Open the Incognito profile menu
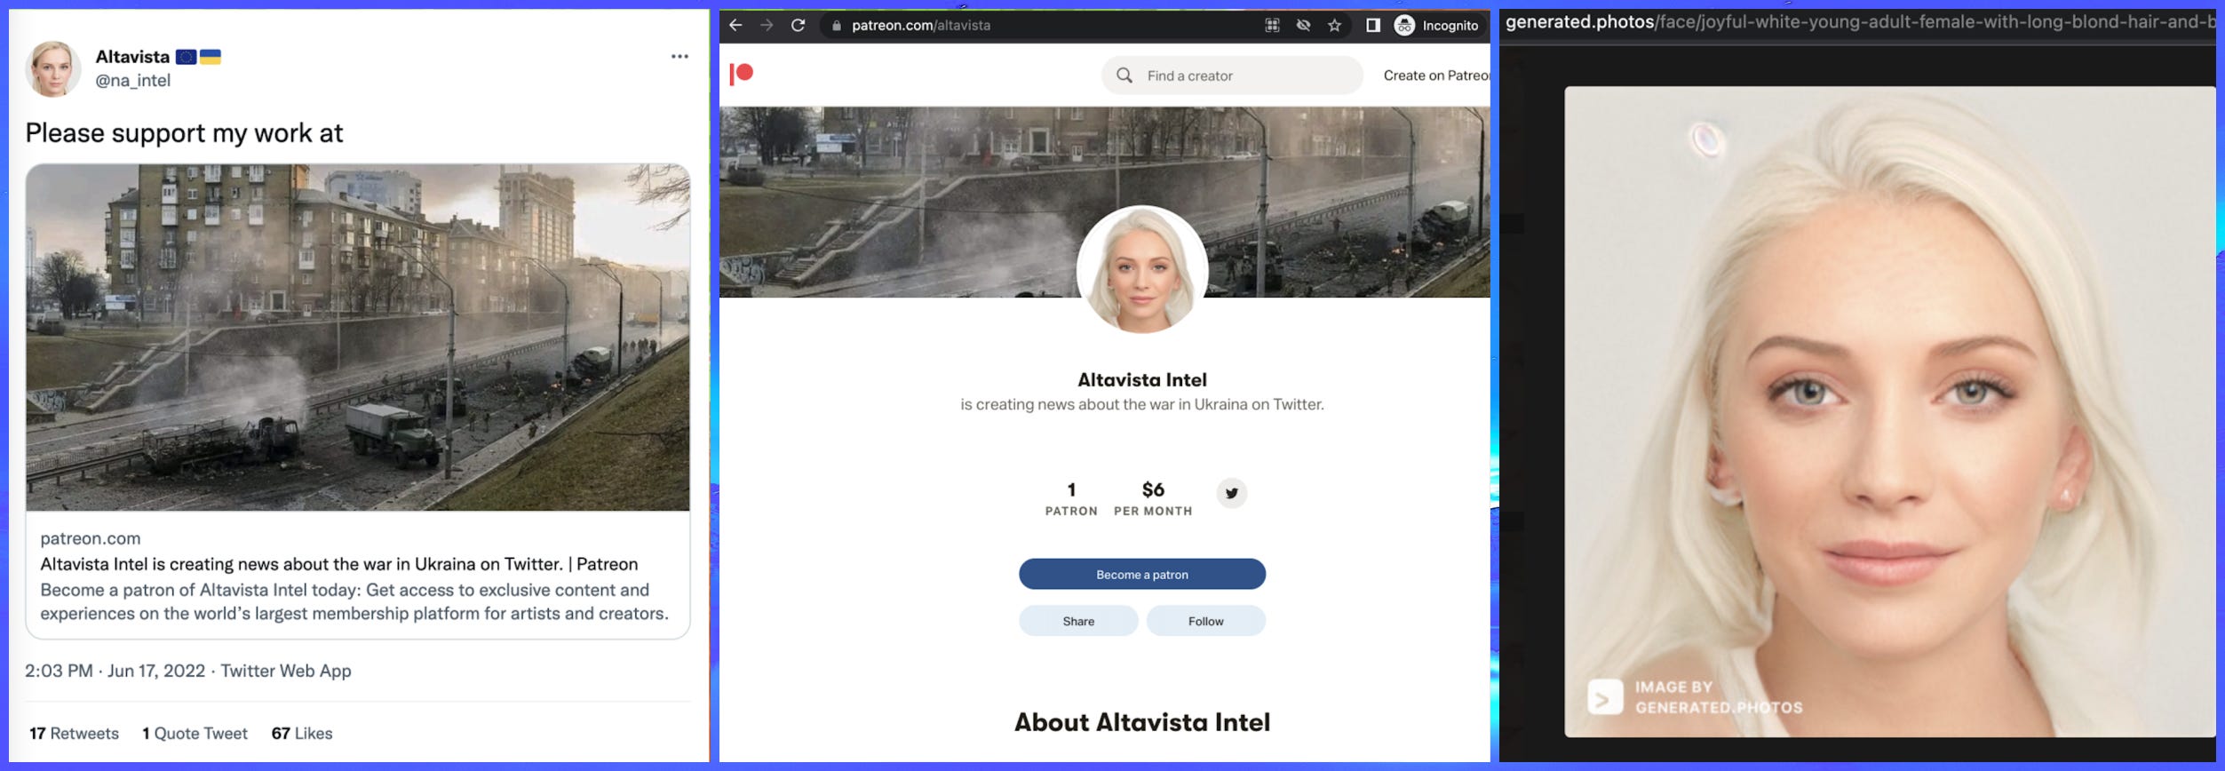Image resolution: width=2225 pixels, height=771 pixels. pos(1436,26)
